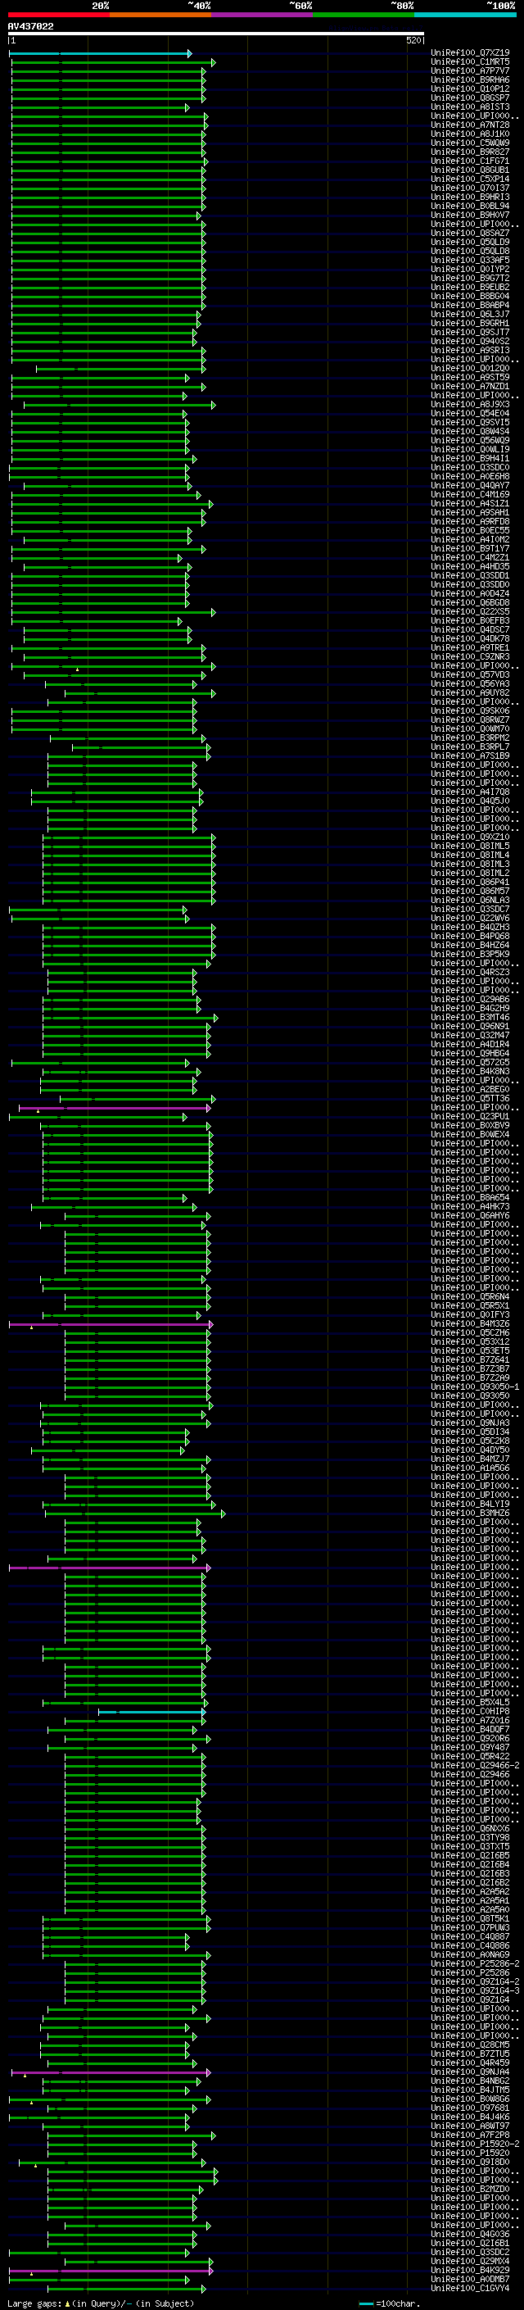Select UniRef100_C5XP14 entry
The width and height of the screenshot is (524, 2310).
[470, 179]
